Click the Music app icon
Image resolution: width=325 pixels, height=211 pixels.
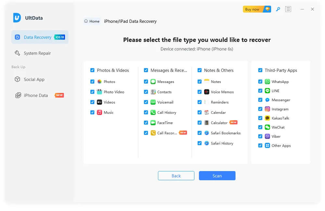(x=99, y=112)
